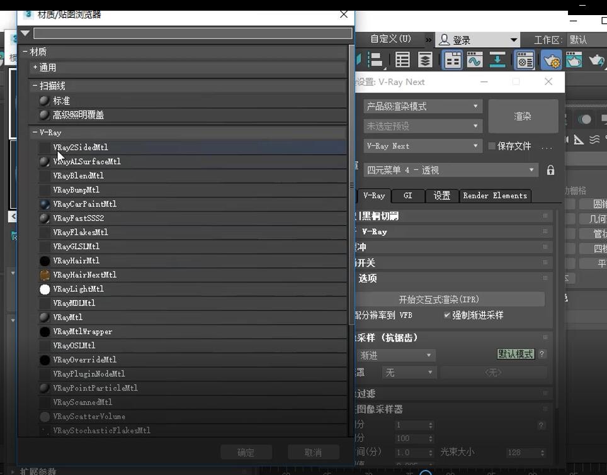Click the lock view icon in Render Setup
Image resolution: width=607 pixels, height=475 pixels.
(550, 170)
